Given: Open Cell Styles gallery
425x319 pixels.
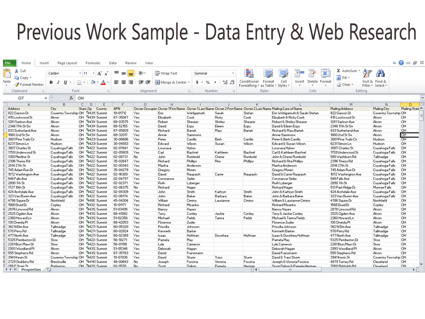Looking at the screenshot, I should [x=283, y=78].
